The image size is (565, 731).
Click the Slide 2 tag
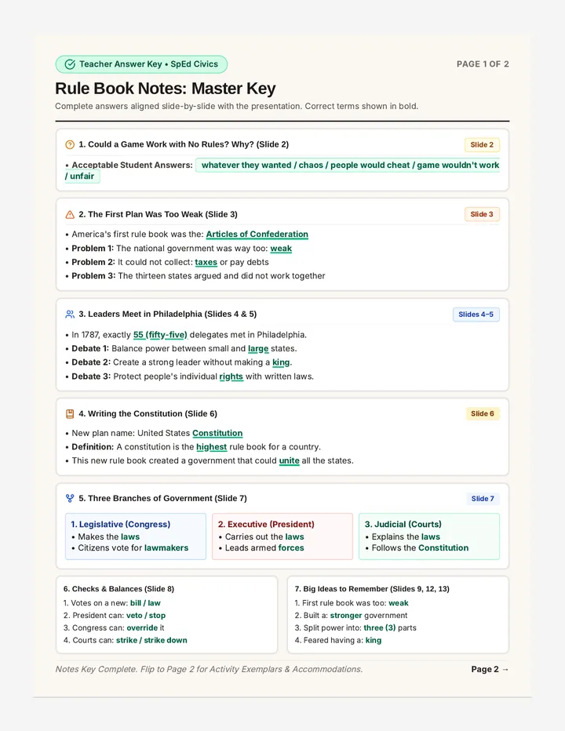482,144
